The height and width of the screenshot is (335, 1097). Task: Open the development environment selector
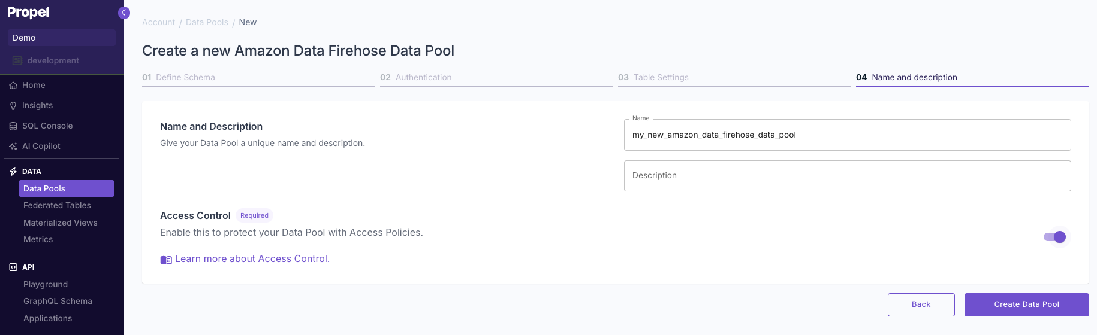tap(62, 60)
